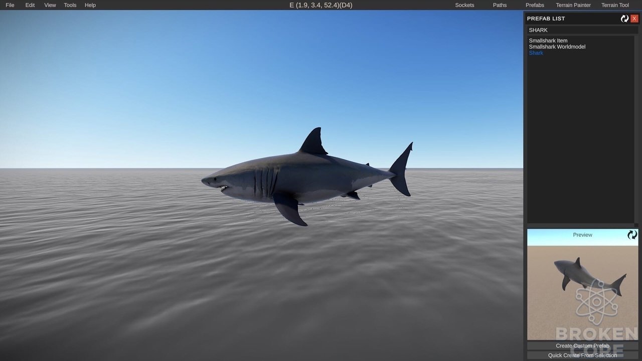Open the Terrain Tool tab

[615, 5]
